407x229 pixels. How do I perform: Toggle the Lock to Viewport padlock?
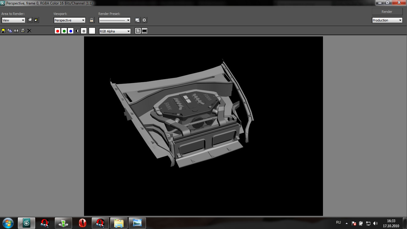click(x=92, y=20)
